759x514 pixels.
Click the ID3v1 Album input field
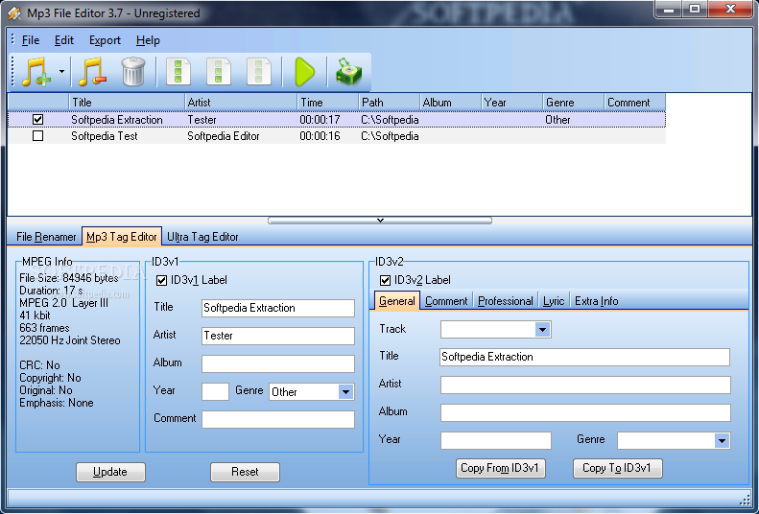point(278,364)
